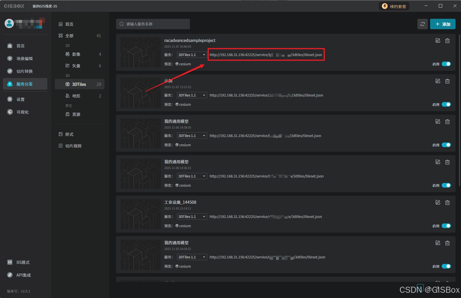
Task: Toggle 启用 for 我的通用模型 14:38:36
Action: (x=446, y=145)
